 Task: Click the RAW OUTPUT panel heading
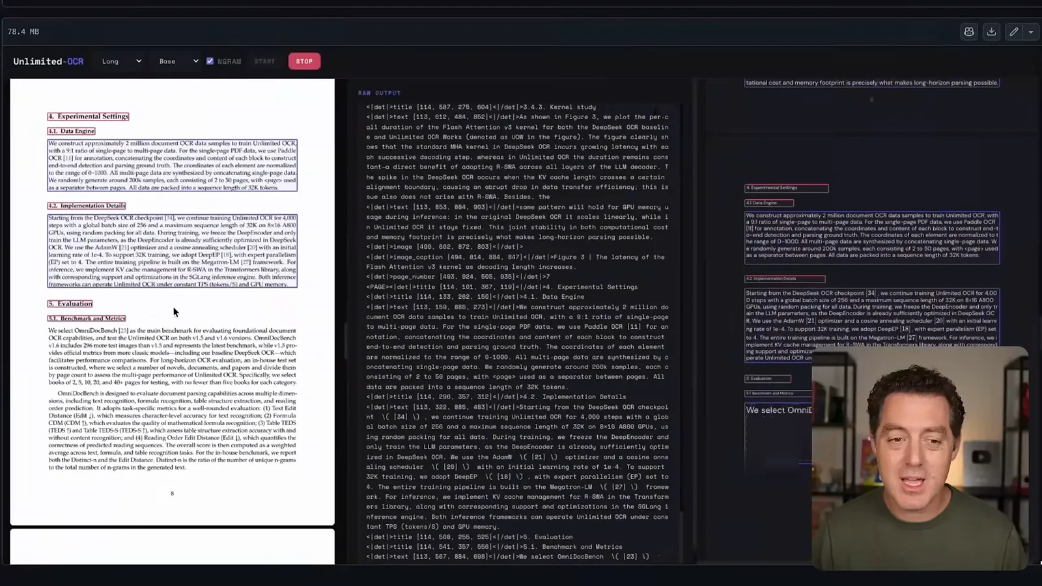pos(379,93)
